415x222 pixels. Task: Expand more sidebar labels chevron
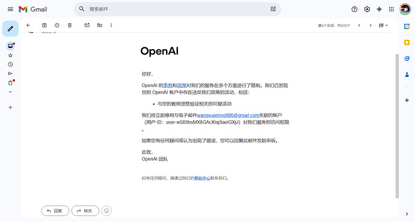point(10,92)
